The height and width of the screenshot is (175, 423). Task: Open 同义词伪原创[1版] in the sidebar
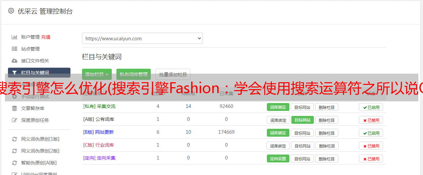tap(40, 139)
